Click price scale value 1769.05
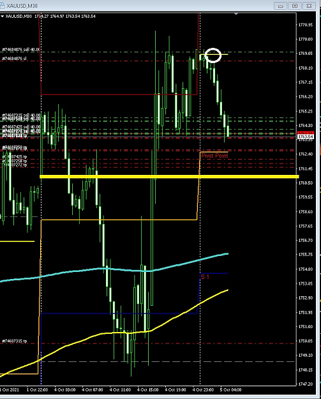 coord(306,54)
